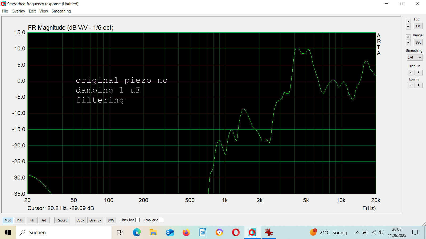Open the notification center icon

click(415, 232)
